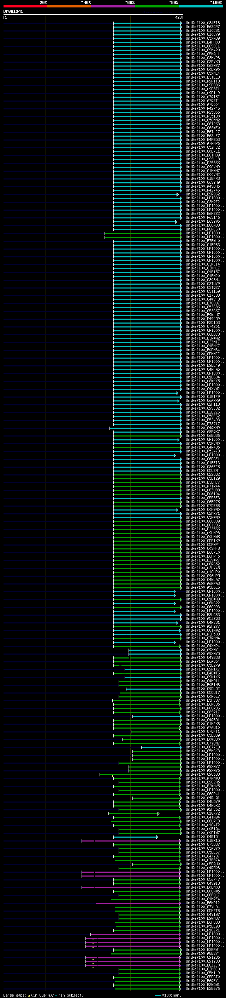Select the UniRef100_C6SWZ7 label
Screen dimensions: 226x998
pos(203,65)
